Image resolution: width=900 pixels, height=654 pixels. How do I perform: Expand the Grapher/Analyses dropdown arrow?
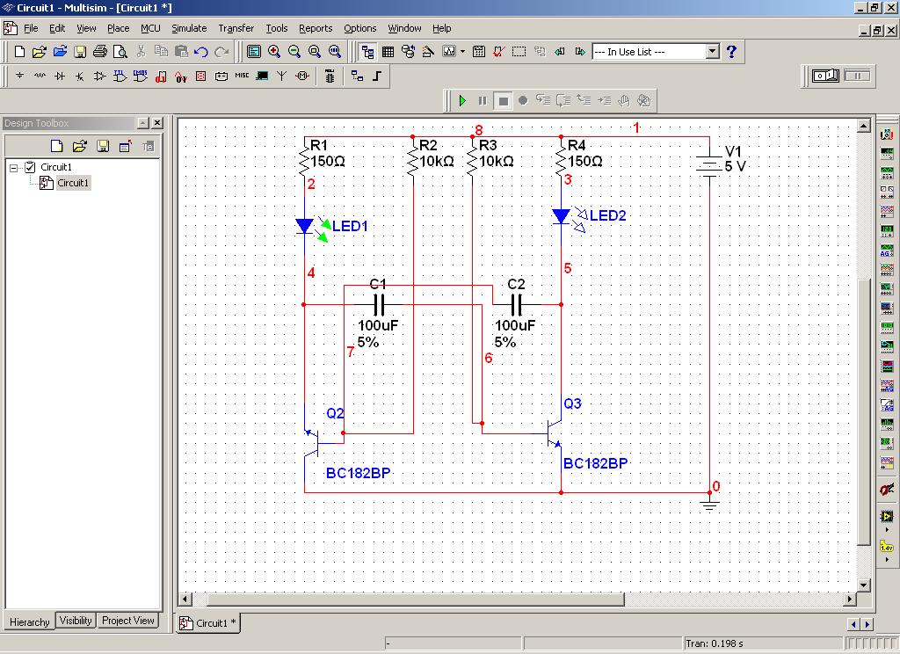[462, 52]
